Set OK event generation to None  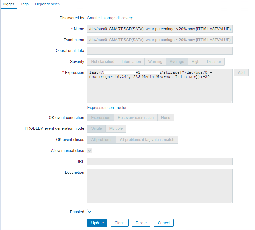[x=166, y=118]
